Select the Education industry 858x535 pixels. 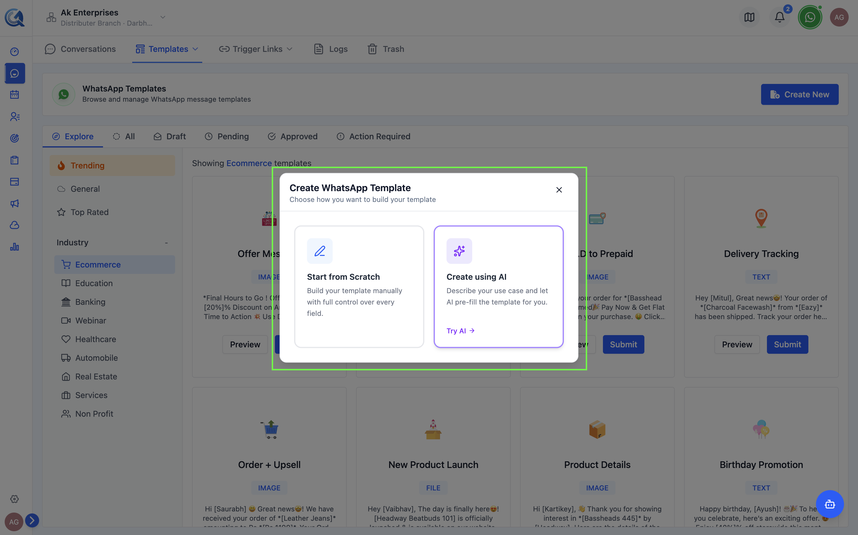pos(114,283)
